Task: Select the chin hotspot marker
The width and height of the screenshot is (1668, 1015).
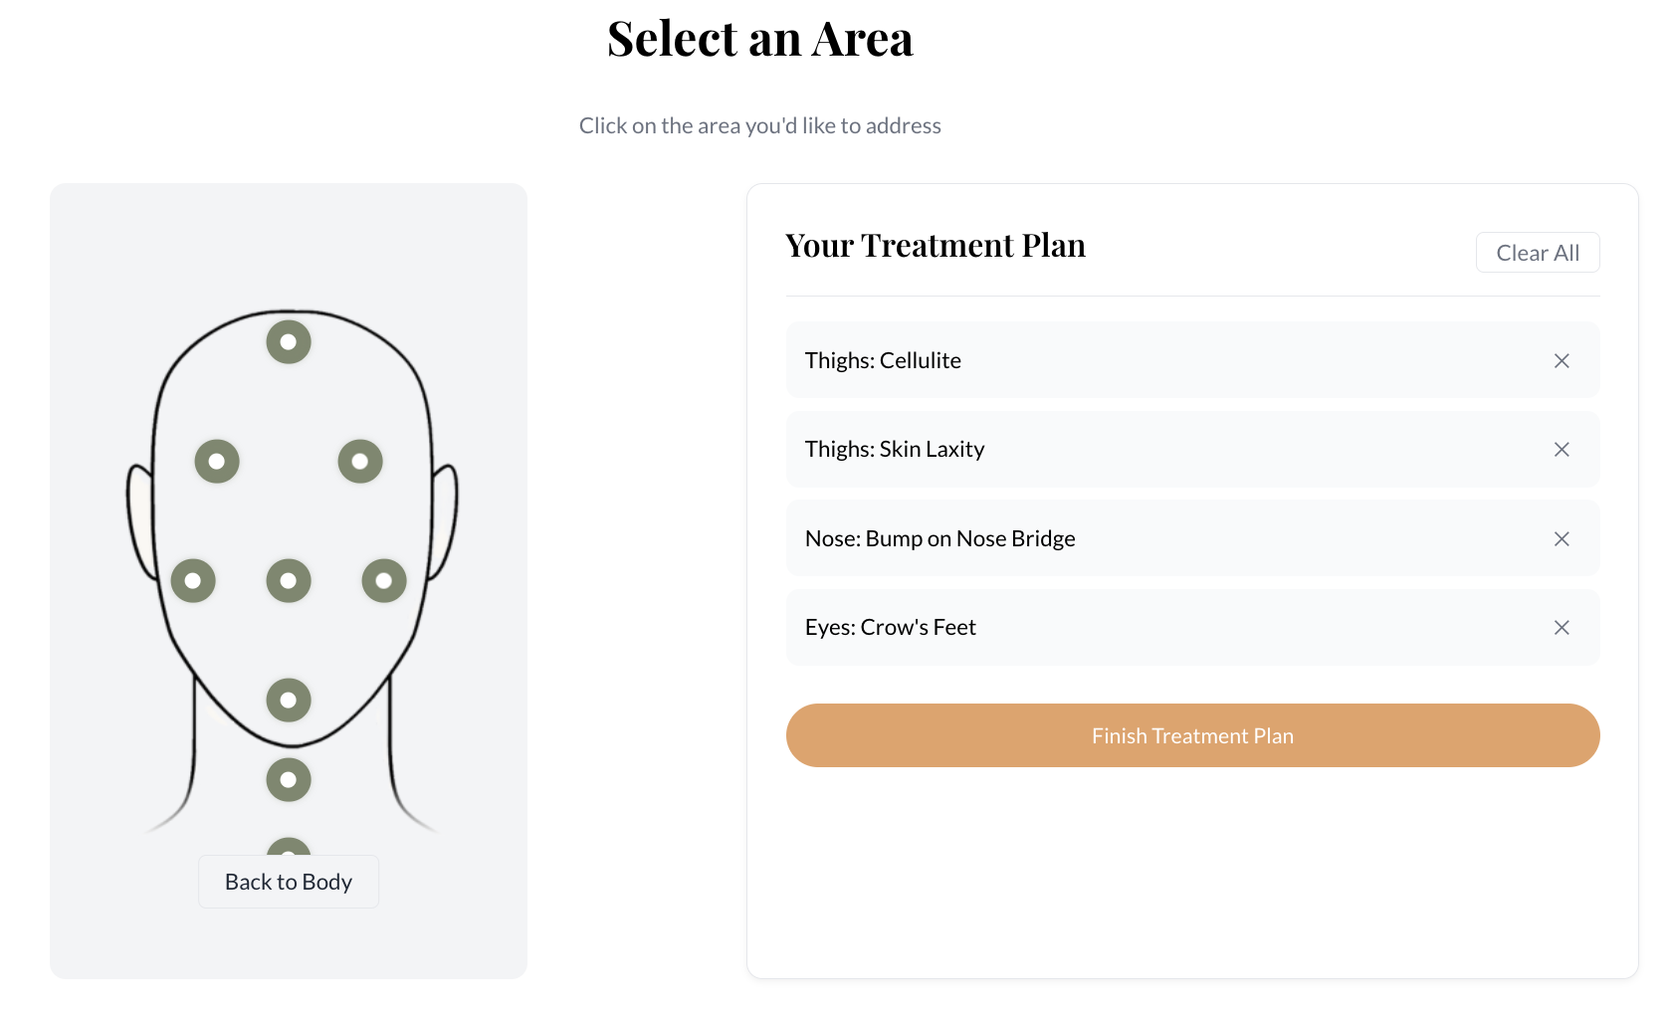Action: [289, 701]
